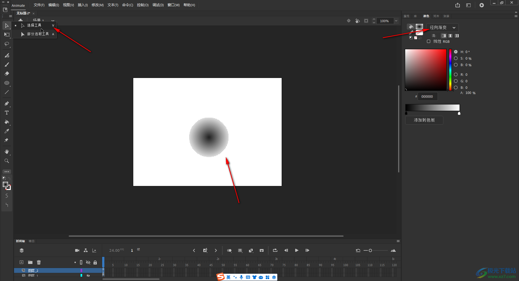
Task: Switch to the 对齐 tab
Action: pyautogui.click(x=436, y=16)
